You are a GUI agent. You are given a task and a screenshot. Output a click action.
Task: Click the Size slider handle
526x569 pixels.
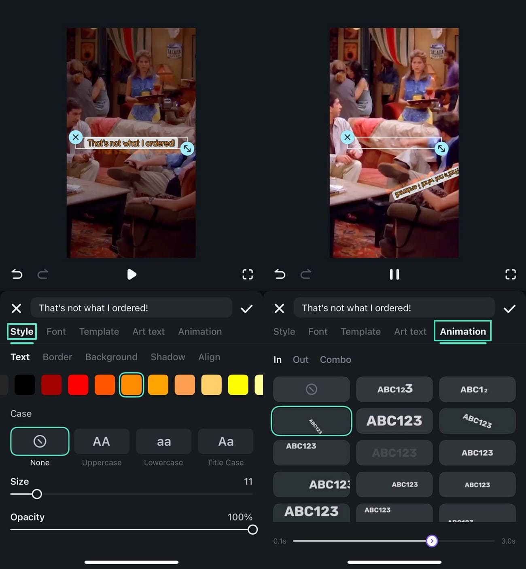click(x=37, y=494)
